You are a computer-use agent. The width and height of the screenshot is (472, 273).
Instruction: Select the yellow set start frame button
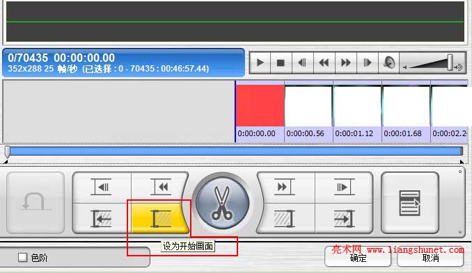160,218
